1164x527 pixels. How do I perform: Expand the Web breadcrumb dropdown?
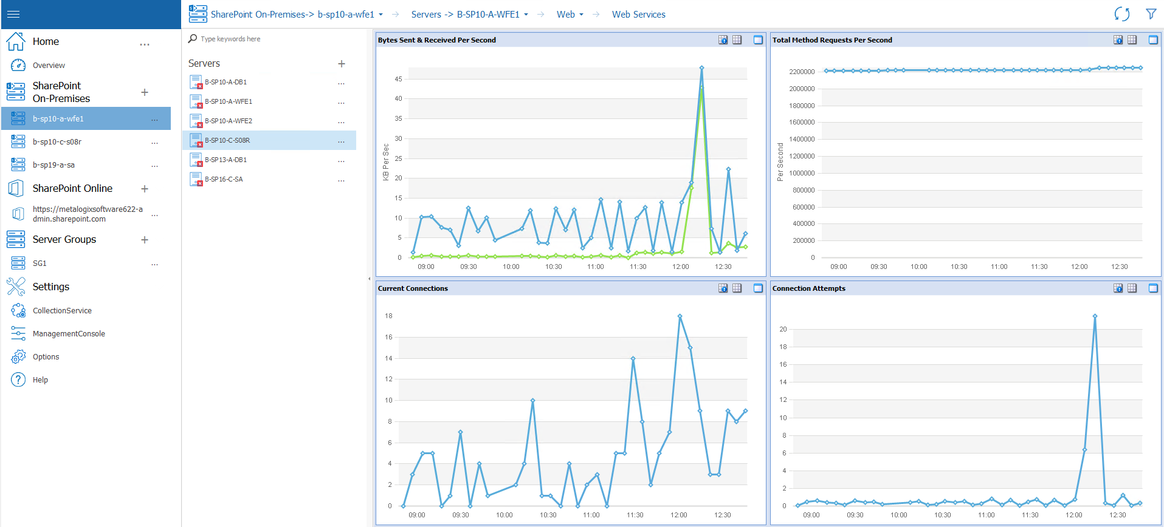[581, 15]
